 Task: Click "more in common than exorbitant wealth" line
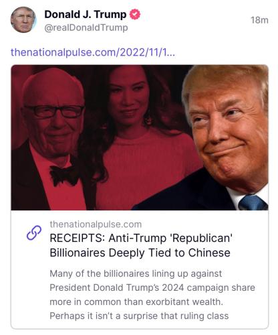point(136,302)
